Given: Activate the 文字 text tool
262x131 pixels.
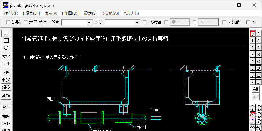Looking at the screenshot, I should 6,57.
